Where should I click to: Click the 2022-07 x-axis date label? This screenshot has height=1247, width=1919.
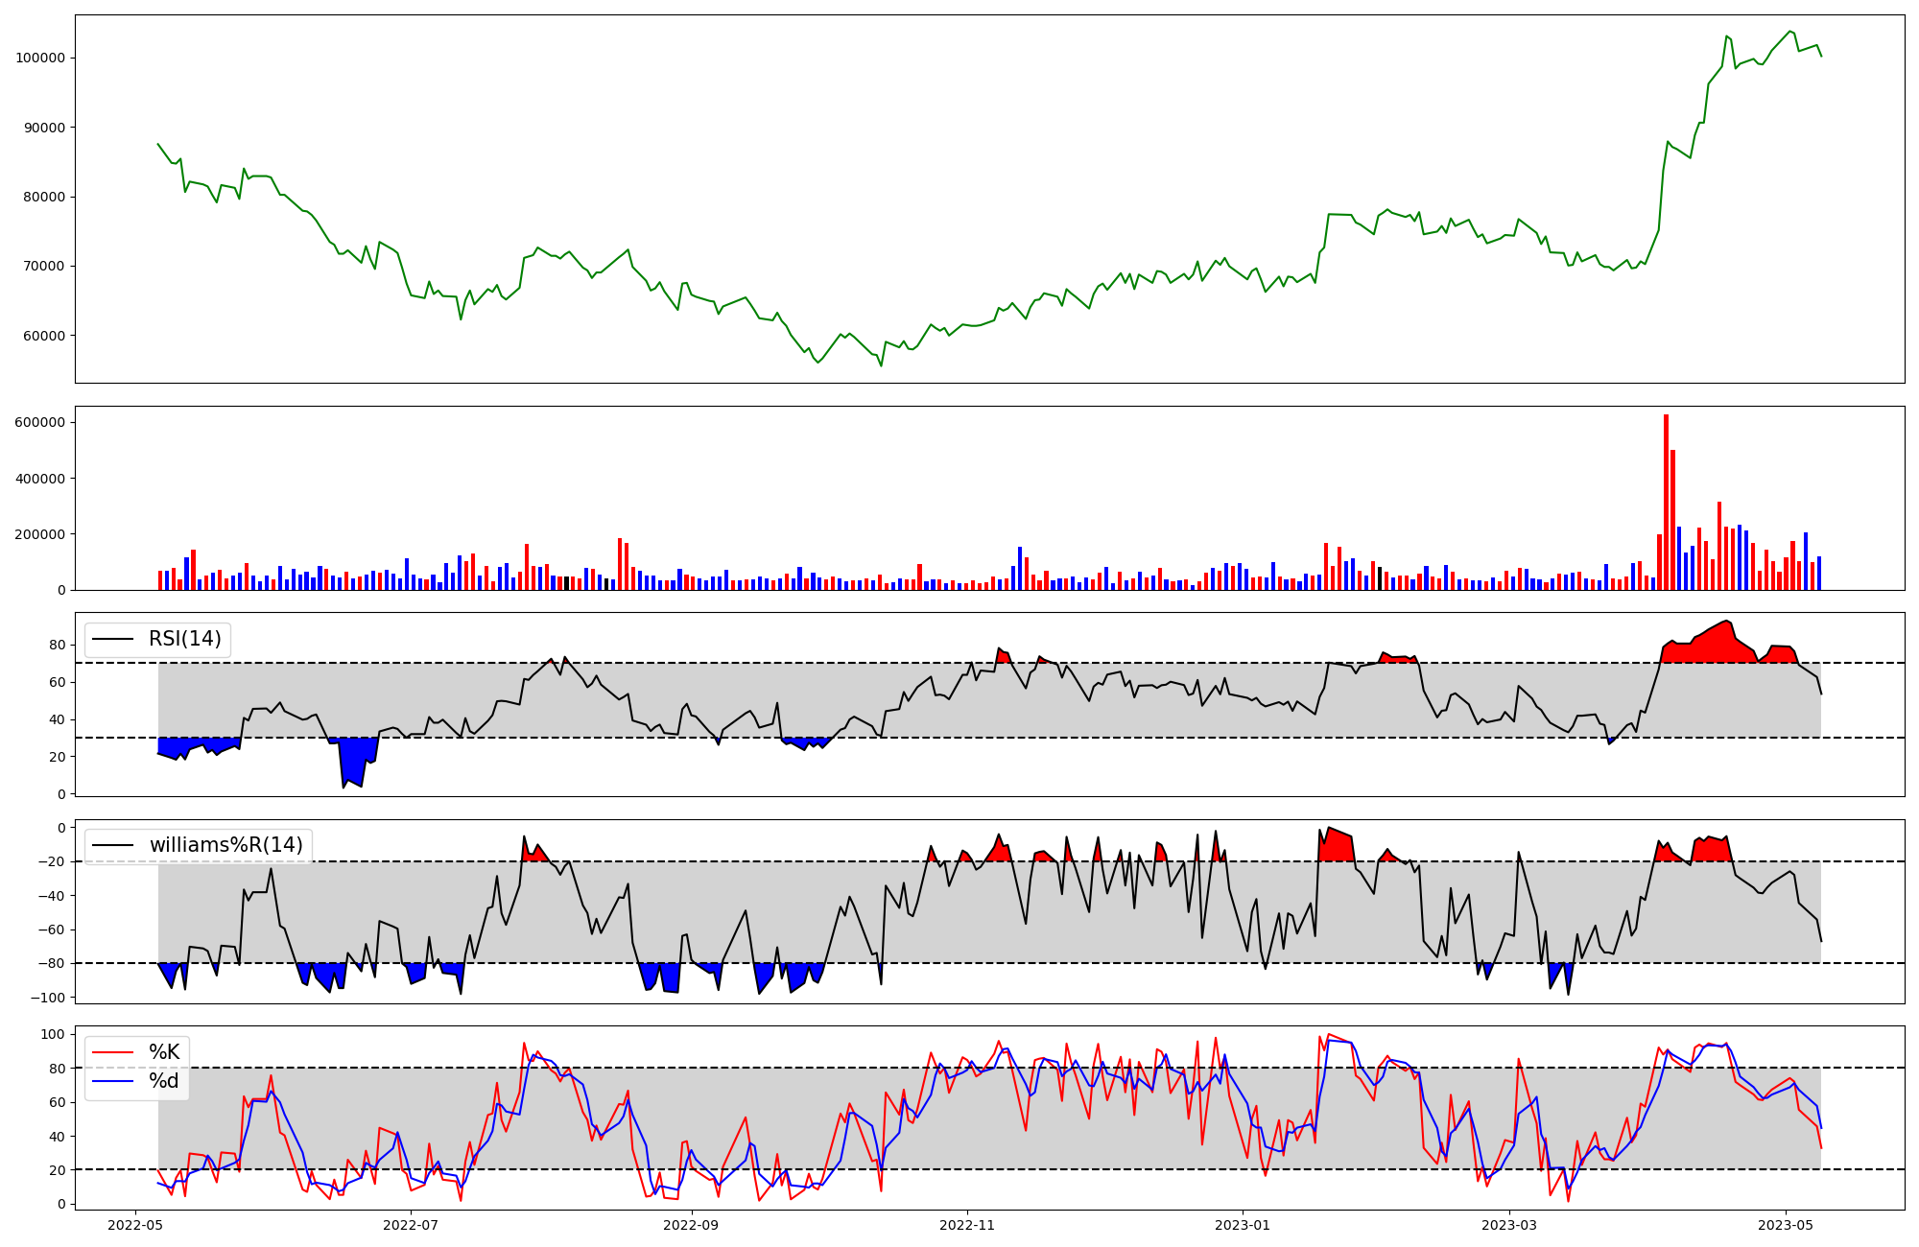(x=411, y=1225)
